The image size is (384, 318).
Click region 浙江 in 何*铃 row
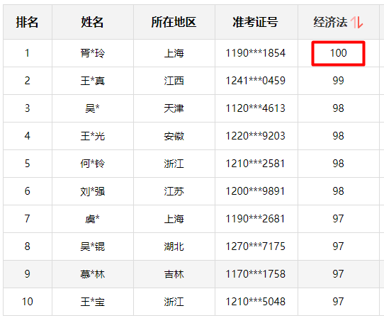[174, 164]
